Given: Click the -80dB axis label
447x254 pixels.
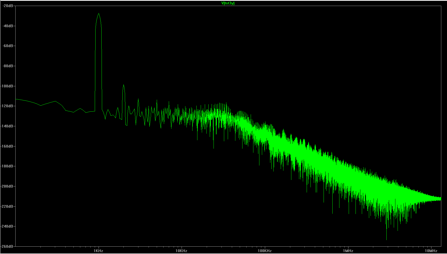Looking at the screenshot, I should [x=8, y=66].
